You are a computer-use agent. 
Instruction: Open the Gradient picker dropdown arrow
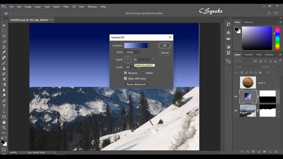click(149, 45)
